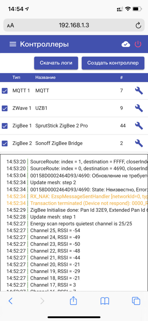148x321 pixels.
Task: Uncheck the MQTT 1 controller checkbox
Action: point(5,91)
